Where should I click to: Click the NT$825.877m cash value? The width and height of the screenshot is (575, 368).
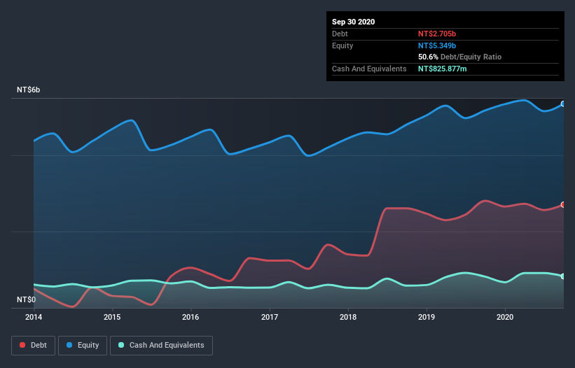[x=442, y=69]
